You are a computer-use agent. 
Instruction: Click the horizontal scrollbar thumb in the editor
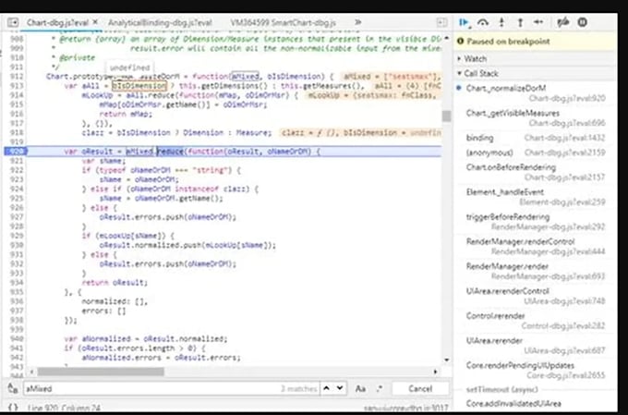(101, 372)
